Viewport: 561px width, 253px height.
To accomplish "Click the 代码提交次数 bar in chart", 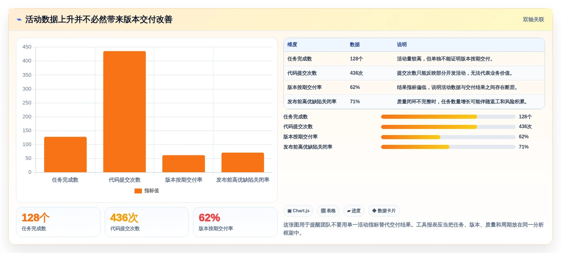I will point(124,111).
